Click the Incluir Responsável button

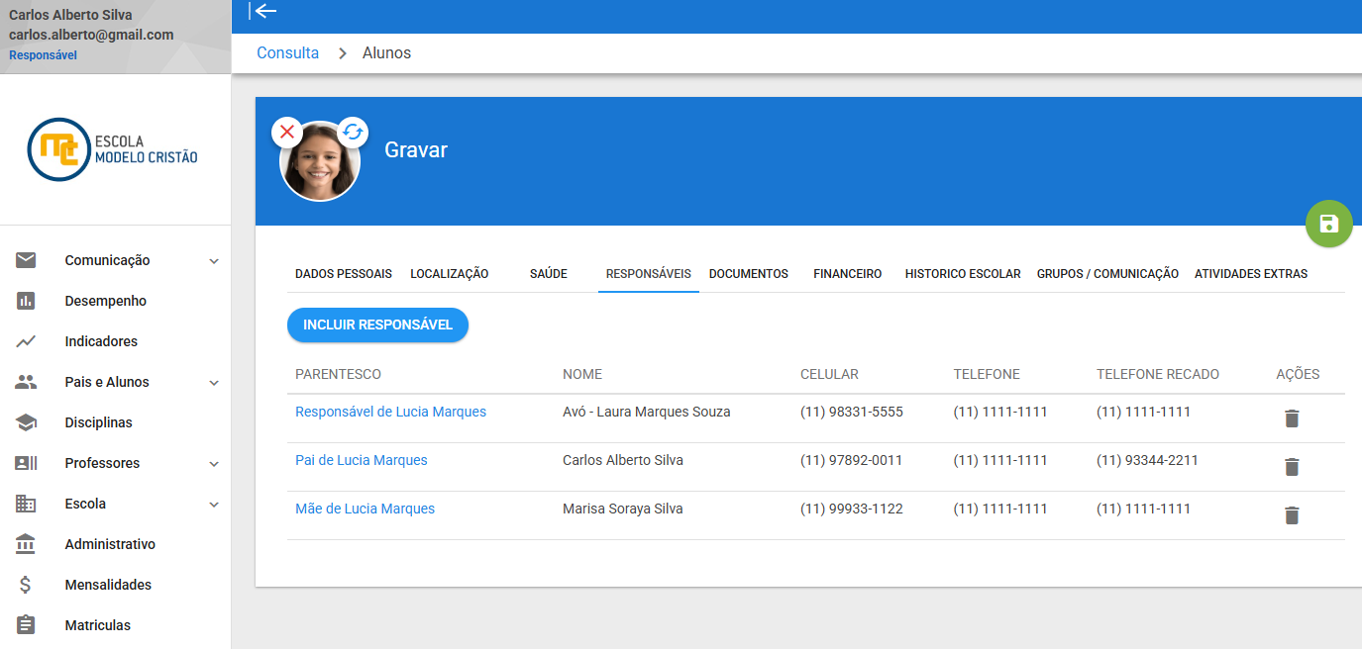coord(377,324)
